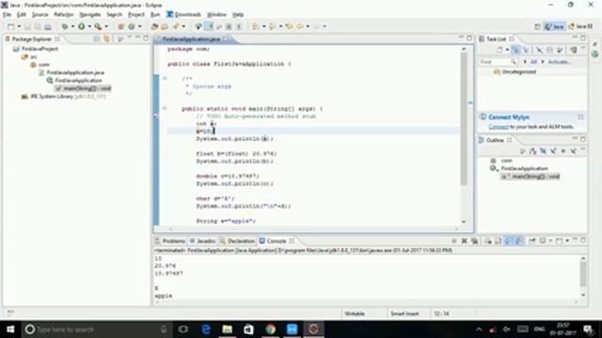
Task: Select the Java EE perspective button
Action: point(580,26)
